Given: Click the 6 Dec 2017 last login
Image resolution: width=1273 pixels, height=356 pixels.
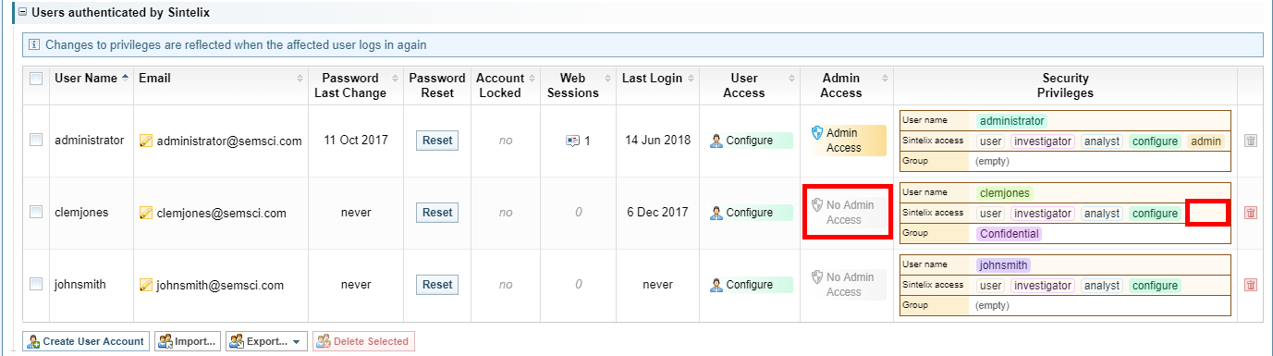Looking at the screenshot, I should (x=657, y=213).
